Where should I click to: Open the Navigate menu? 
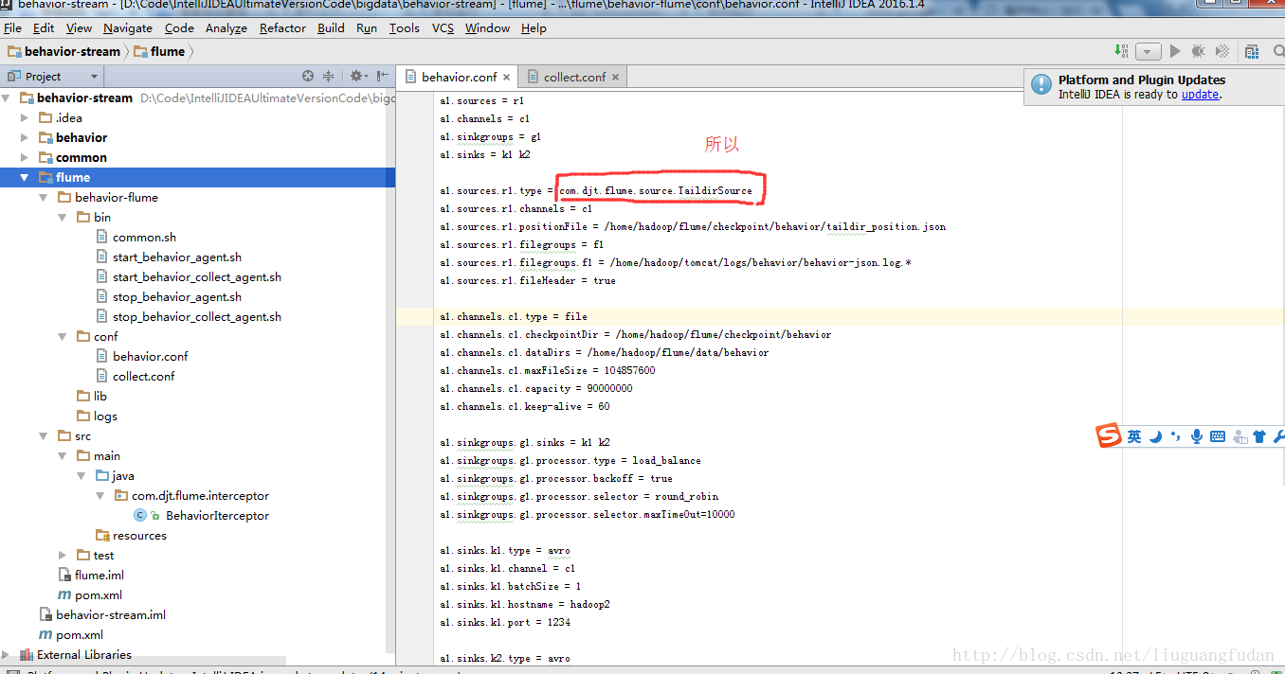pos(127,27)
